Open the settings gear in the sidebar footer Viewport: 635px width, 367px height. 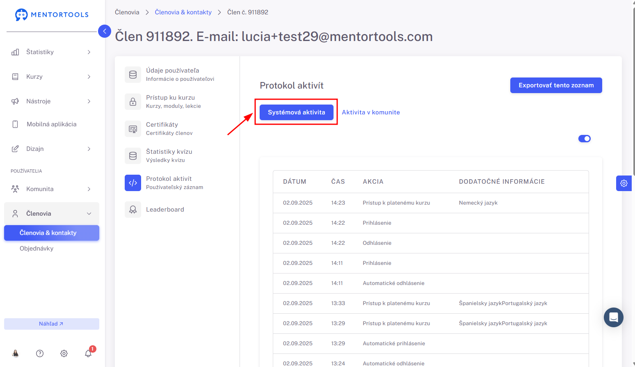tap(64, 353)
